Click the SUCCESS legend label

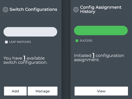pos(86,41)
